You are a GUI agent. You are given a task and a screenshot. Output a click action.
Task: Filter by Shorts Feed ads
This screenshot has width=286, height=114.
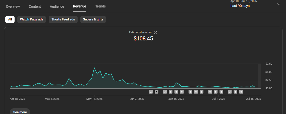coord(63,19)
